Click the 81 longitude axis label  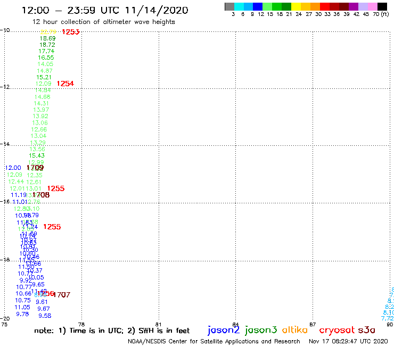159,324
